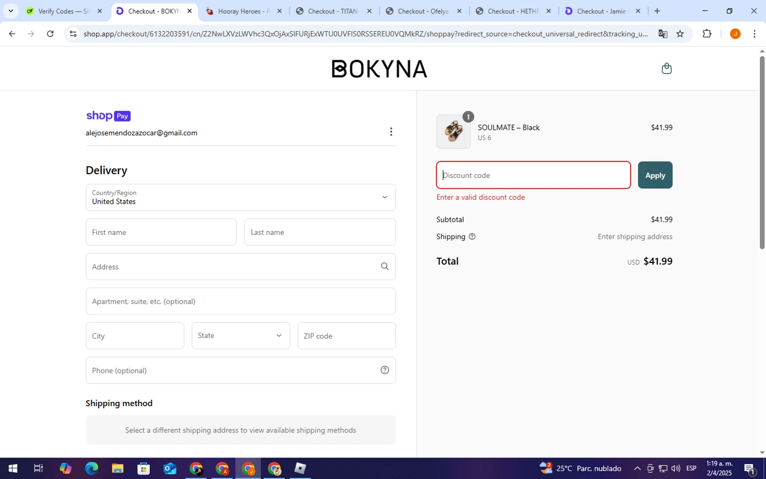Open the account options three-dot menu
This screenshot has height=479, width=766.
click(391, 132)
